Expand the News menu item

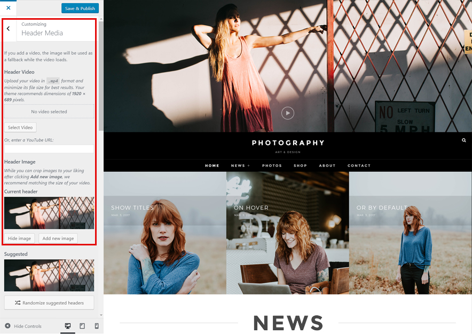(x=240, y=165)
